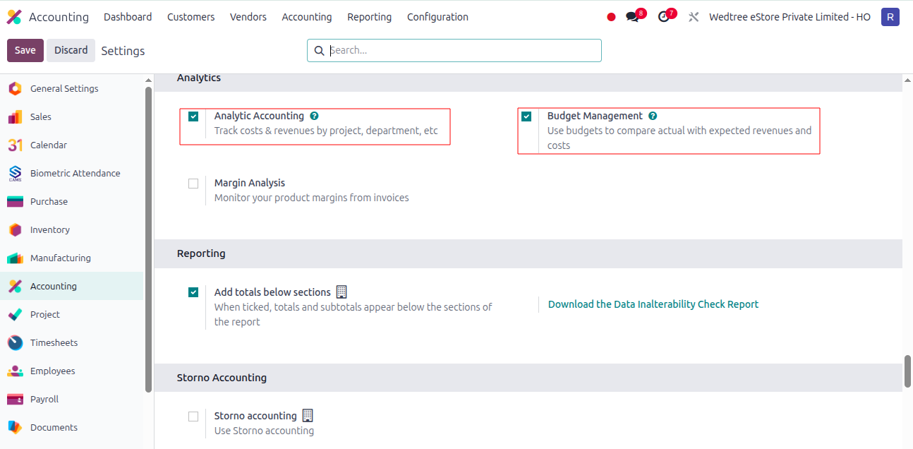This screenshot has width=913, height=449.
Task: Open the Accounting app logo icon
Action: tap(14, 17)
